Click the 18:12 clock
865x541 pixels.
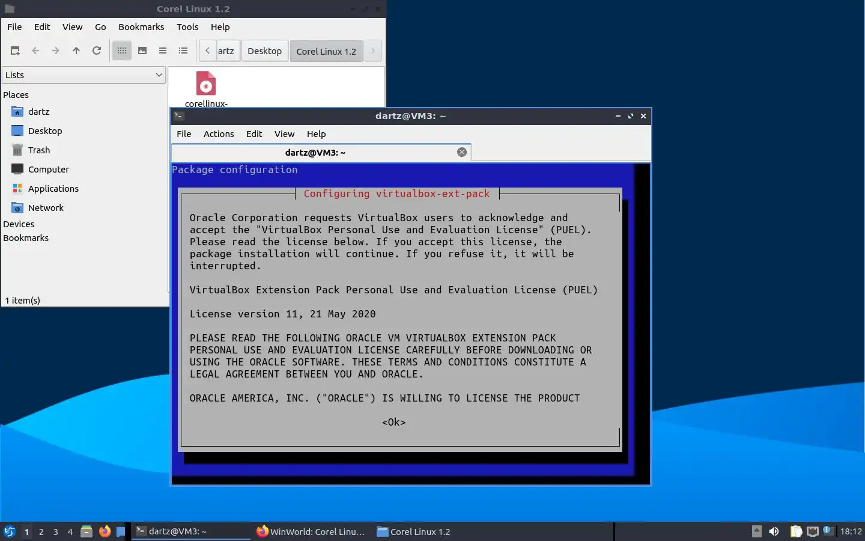click(x=851, y=531)
